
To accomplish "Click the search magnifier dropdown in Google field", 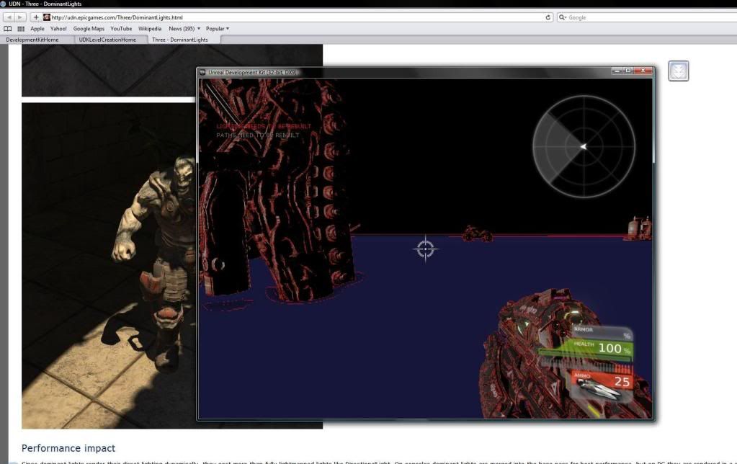I will (x=563, y=17).
